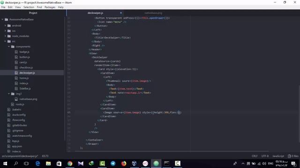This screenshot has height=168, width=300.
Task: Open the Windows Start menu
Action: click(5, 163)
